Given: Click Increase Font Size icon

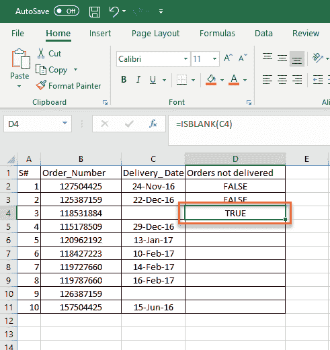Looking at the screenshot, I should click(x=228, y=58).
